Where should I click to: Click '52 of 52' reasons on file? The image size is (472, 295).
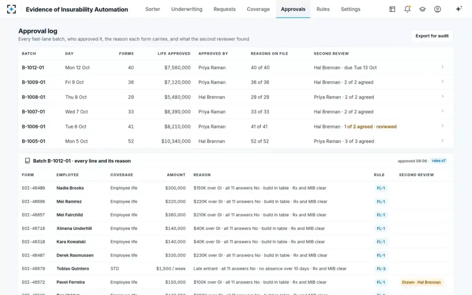click(x=260, y=141)
